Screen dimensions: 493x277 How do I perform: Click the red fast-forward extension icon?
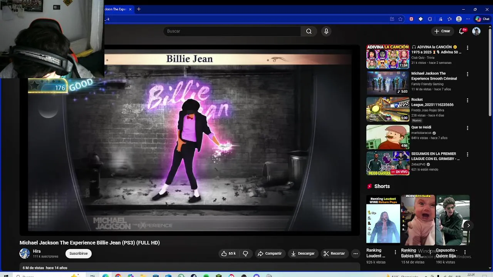(x=411, y=19)
